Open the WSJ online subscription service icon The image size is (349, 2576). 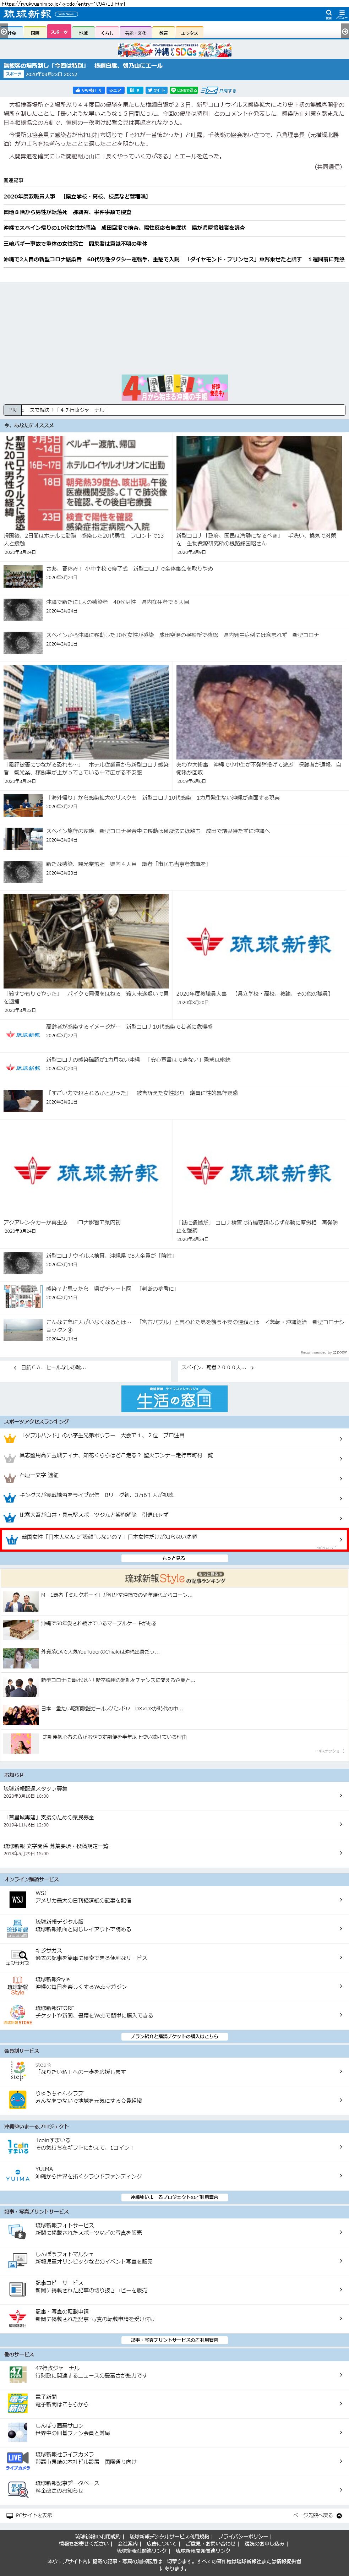click(17, 1900)
